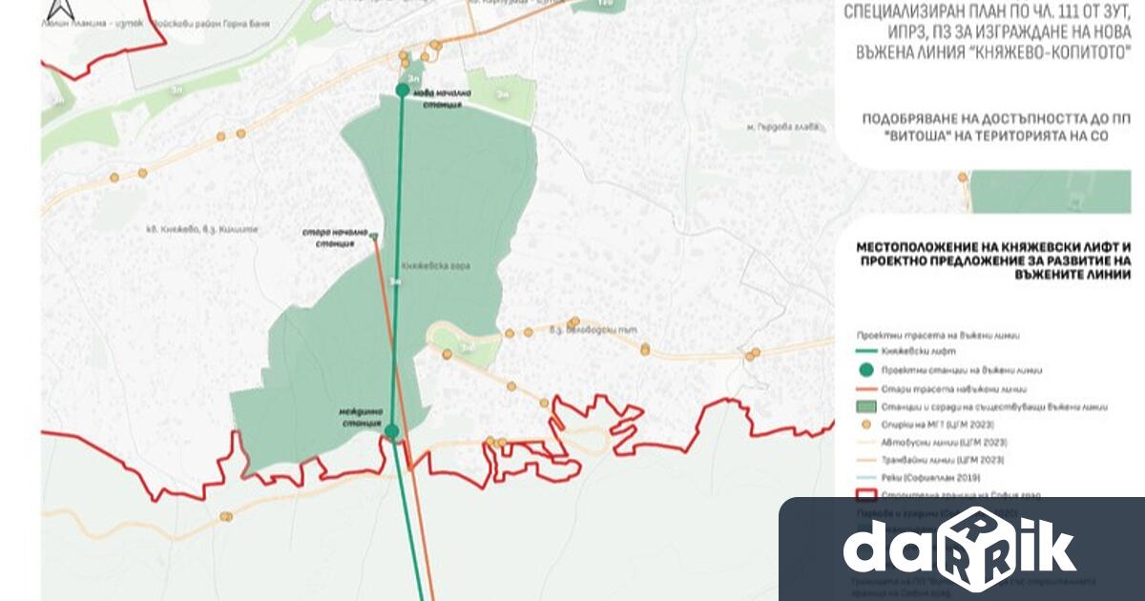Click legend entry 'Княжевски лифт'
Screen dimensions: 1145x601
point(919,350)
